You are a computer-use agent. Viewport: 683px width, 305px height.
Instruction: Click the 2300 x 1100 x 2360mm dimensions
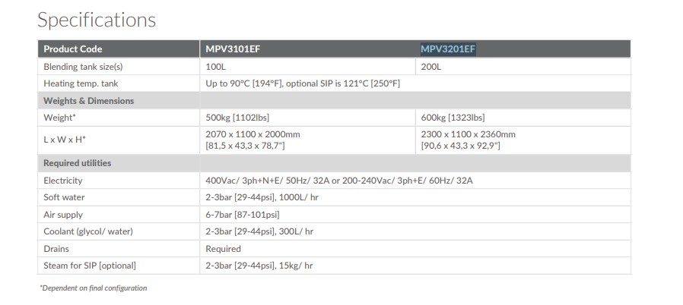468,134
